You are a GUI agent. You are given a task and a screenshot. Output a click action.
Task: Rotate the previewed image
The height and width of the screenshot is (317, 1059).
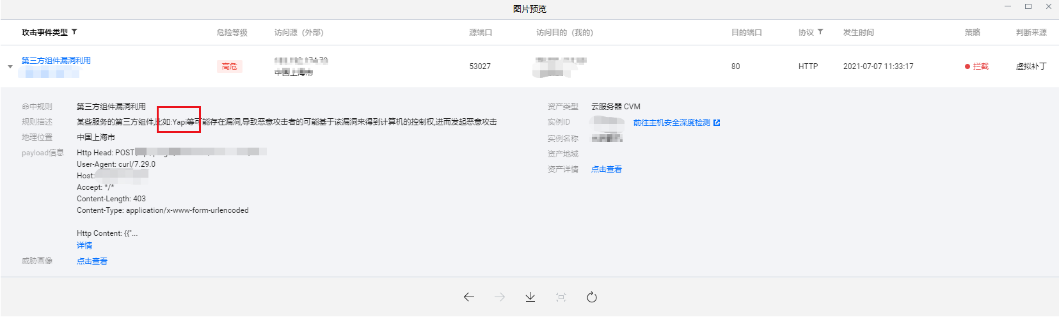[592, 297]
